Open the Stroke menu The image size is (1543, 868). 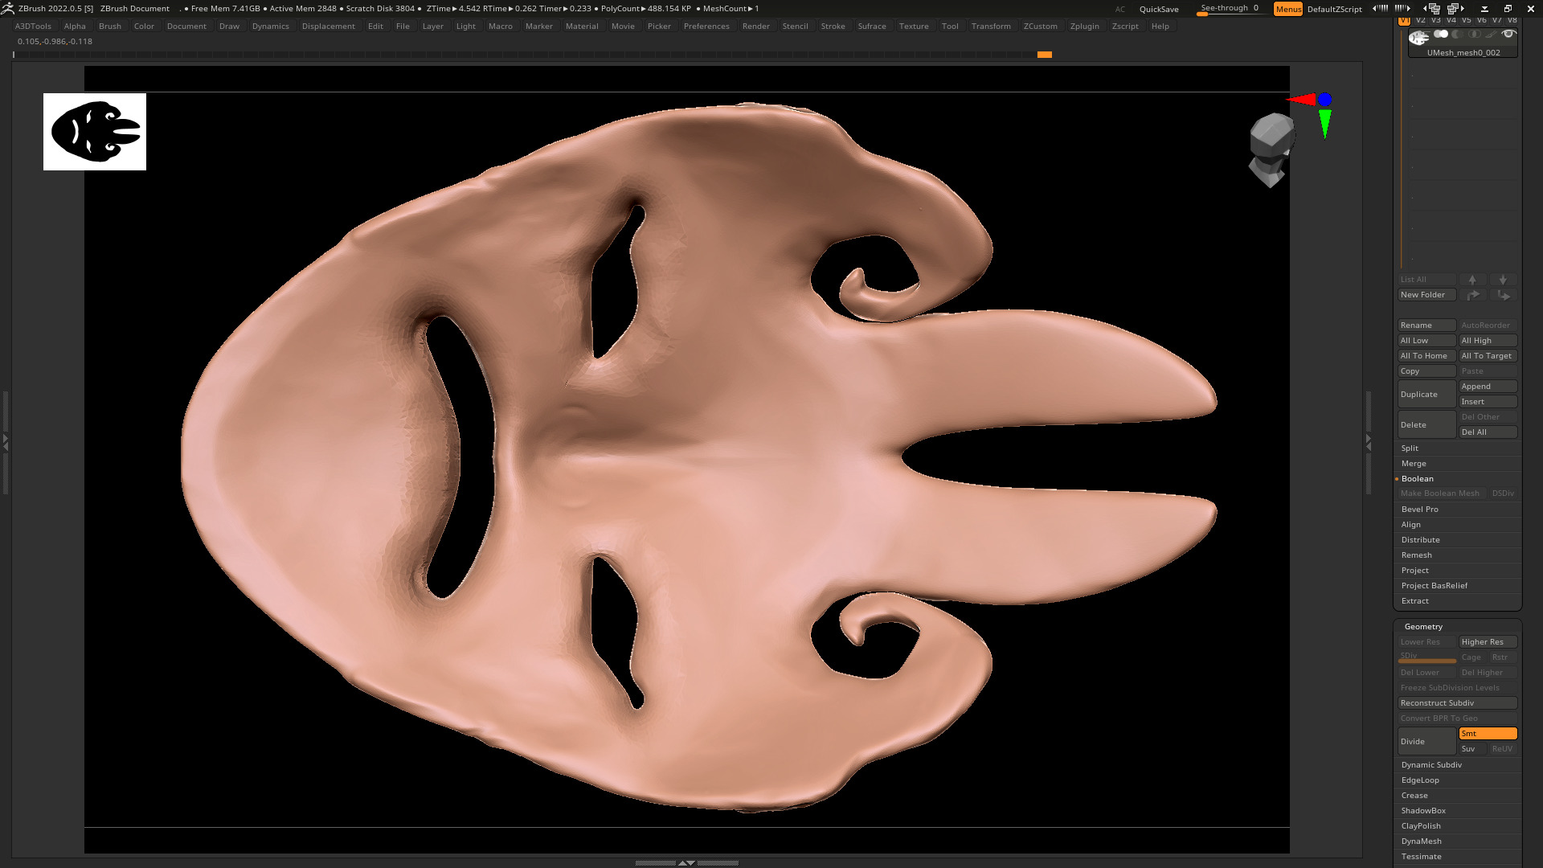pyautogui.click(x=832, y=26)
